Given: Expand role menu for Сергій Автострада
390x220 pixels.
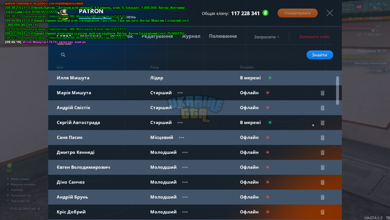Looking at the screenshot, I should (180, 123).
